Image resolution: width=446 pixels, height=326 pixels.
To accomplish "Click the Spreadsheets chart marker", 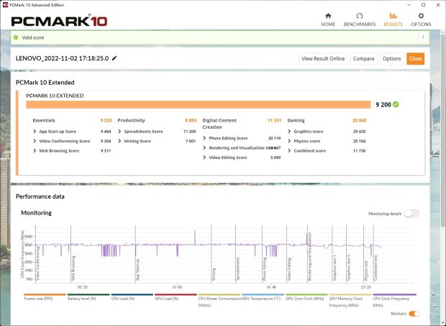I will pos(238,269).
